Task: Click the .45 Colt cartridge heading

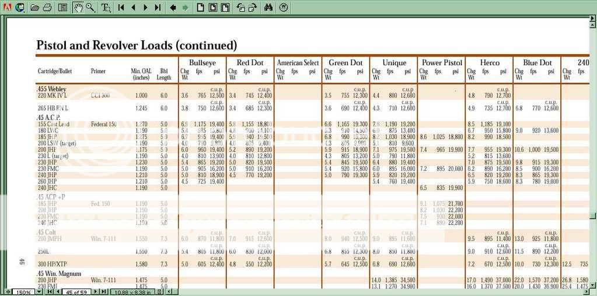Action: (46, 232)
